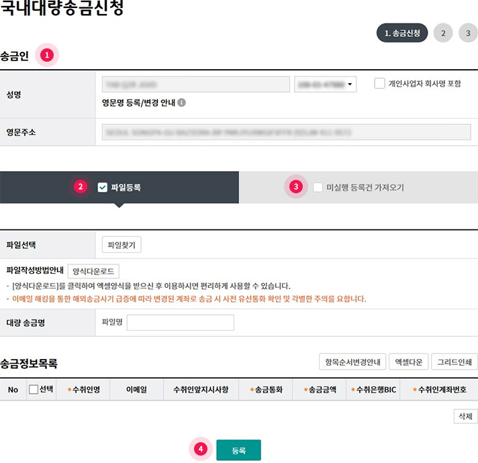Viewport: 478px width, 463px height.
Task: Tick the 선택 select-all checkbox in table header
Action: click(34, 389)
